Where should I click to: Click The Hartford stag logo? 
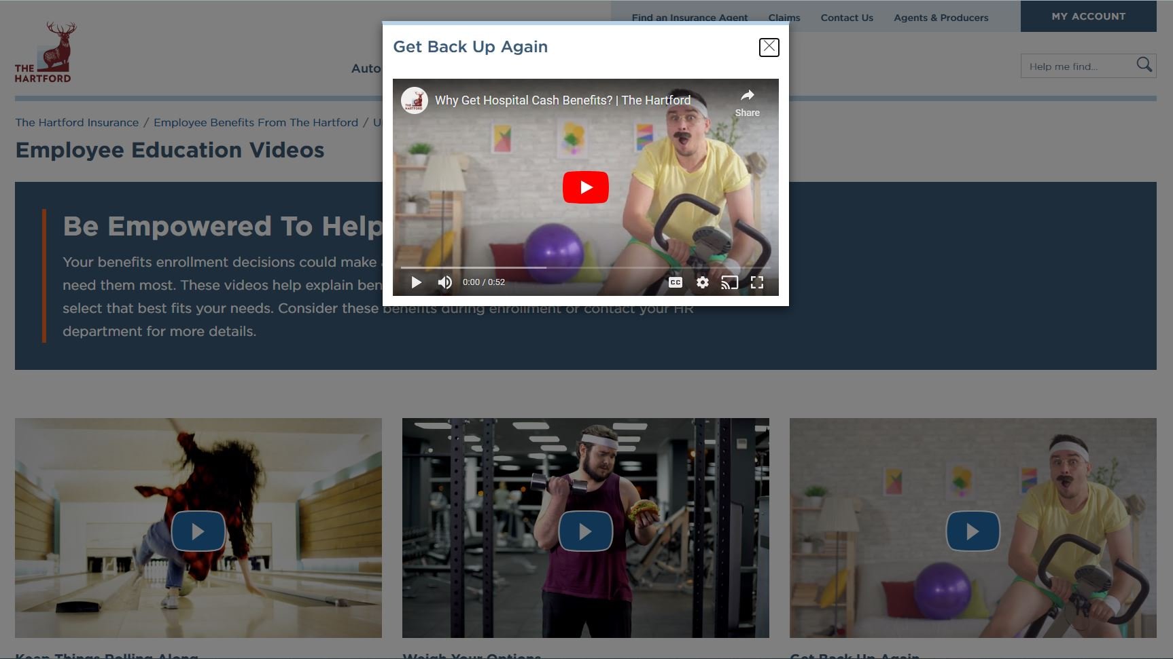click(x=46, y=52)
